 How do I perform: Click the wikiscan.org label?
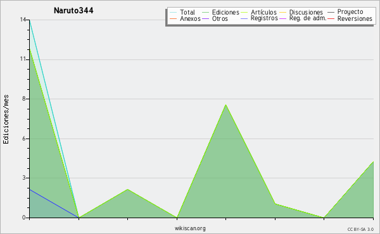pos(190,228)
